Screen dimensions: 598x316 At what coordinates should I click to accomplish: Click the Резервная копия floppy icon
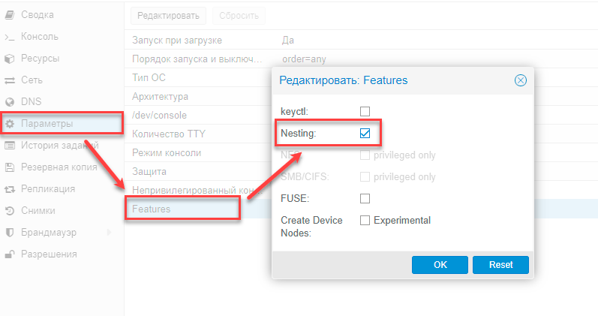[x=10, y=167]
